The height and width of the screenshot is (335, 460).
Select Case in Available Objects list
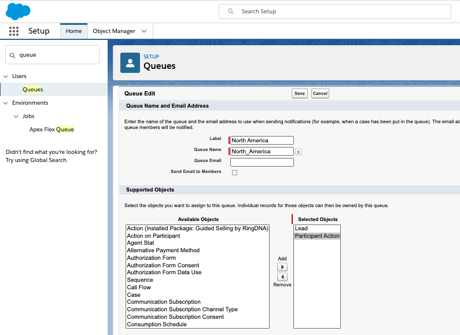click(x=134, y=295)
